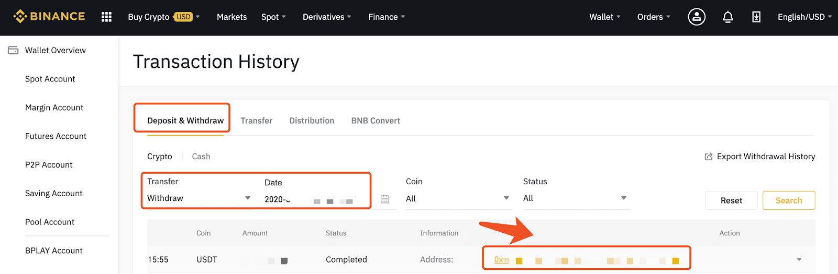Click the USD badge beside Buy Crypto

pos(183,17)
